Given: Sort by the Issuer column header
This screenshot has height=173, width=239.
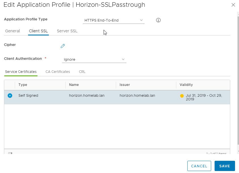Looking at the screenshot, I should coord(125,85).
